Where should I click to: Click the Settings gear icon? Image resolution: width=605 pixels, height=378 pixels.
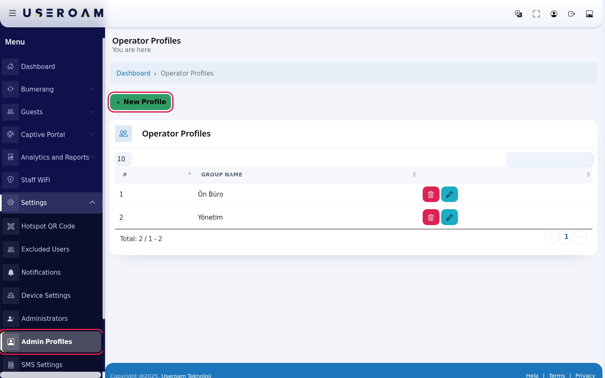(11, 202)
